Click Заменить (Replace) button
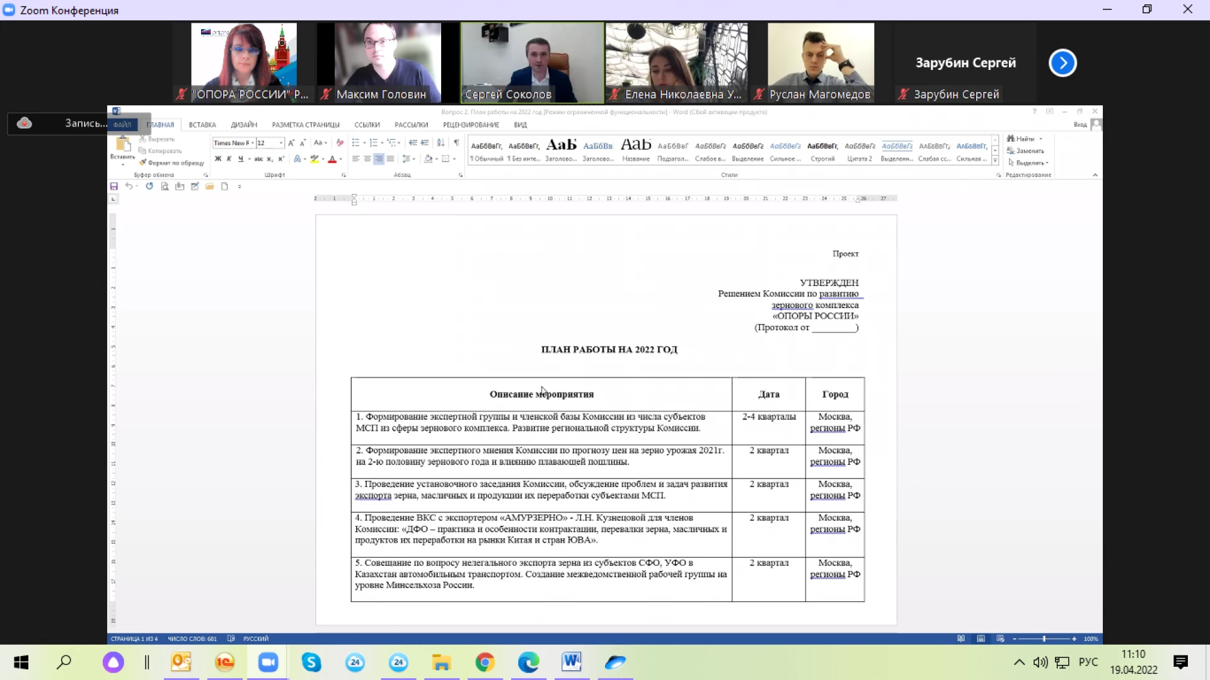 click(1026, 151)
